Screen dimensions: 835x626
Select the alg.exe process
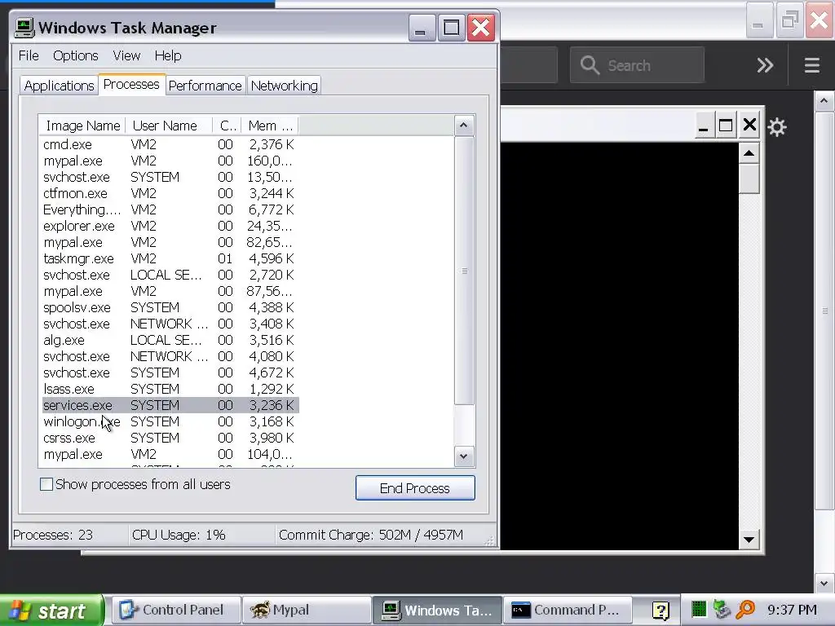click(x=170, y=340)
